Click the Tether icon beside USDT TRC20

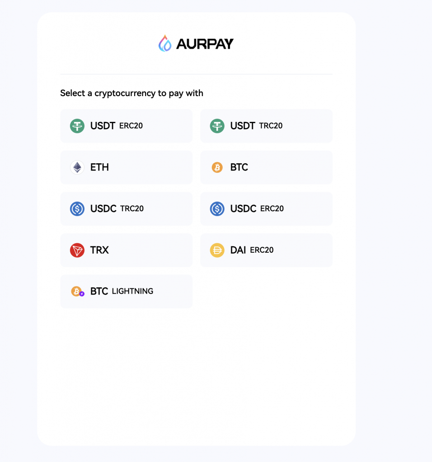tap(217, 126)
